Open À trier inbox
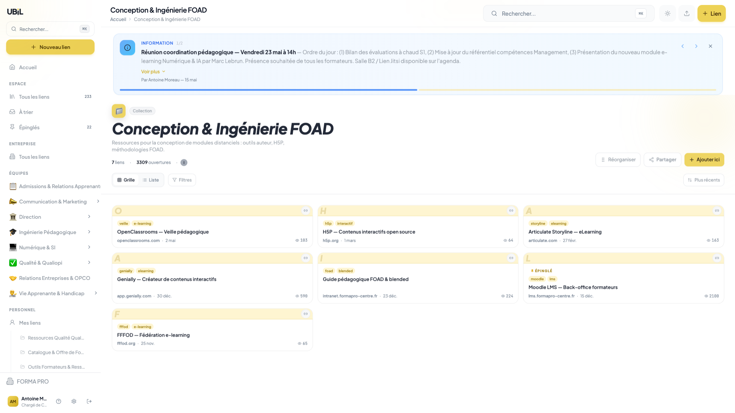Viewport: 735px width, 413px height. pos(50,112)
